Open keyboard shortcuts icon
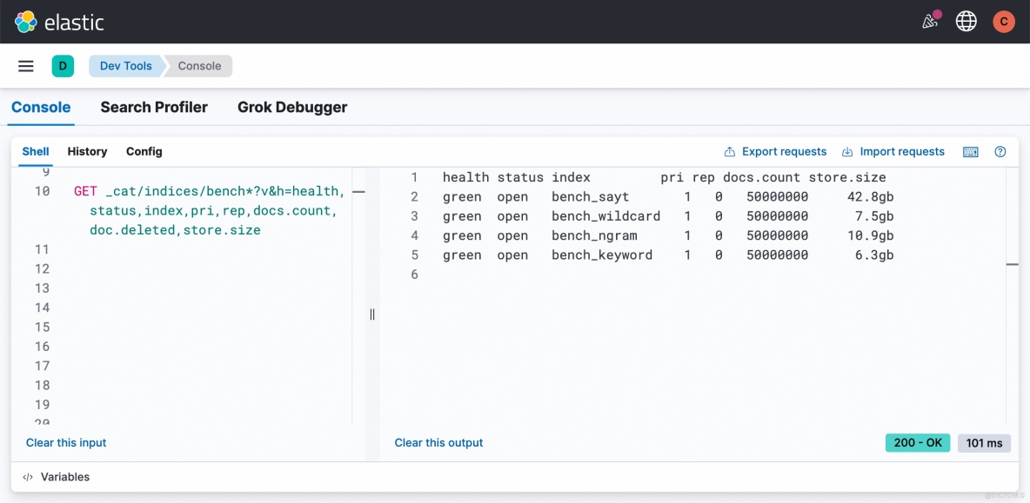 tap(971, 152)
